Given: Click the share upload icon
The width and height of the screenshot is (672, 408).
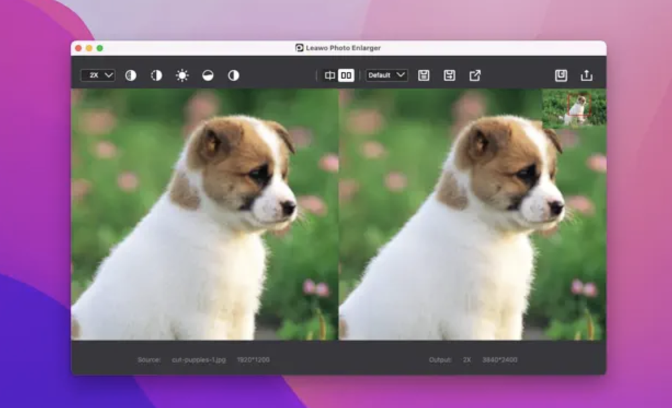Looking at the screenshot, I should pyautogui.click(x=587, y=76).
